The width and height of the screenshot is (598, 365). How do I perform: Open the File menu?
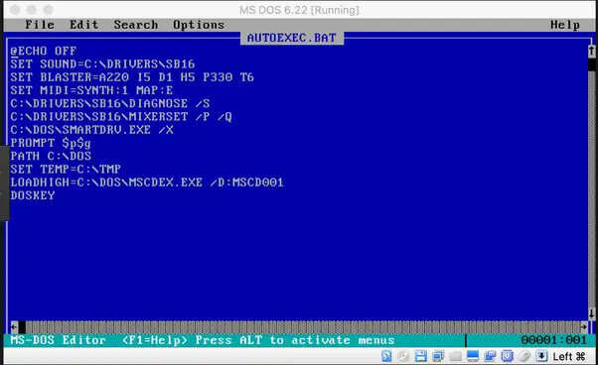[x=40, y=25]
